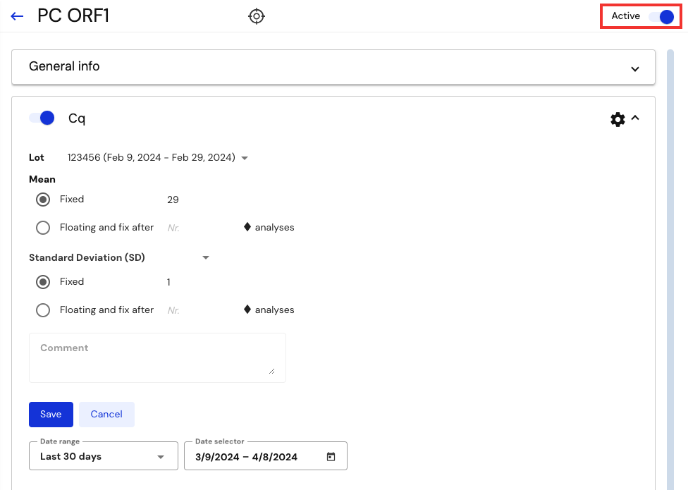Open calendar picker in Date selector

[x=331, y=457]
